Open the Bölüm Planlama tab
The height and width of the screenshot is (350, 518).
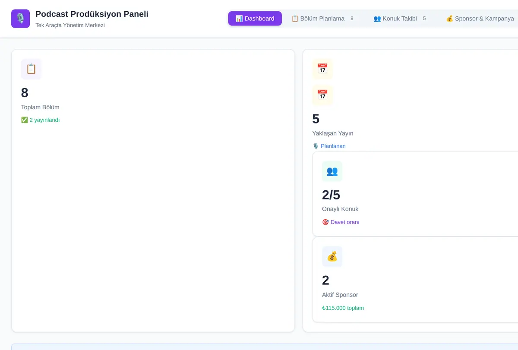click(323, 19)
